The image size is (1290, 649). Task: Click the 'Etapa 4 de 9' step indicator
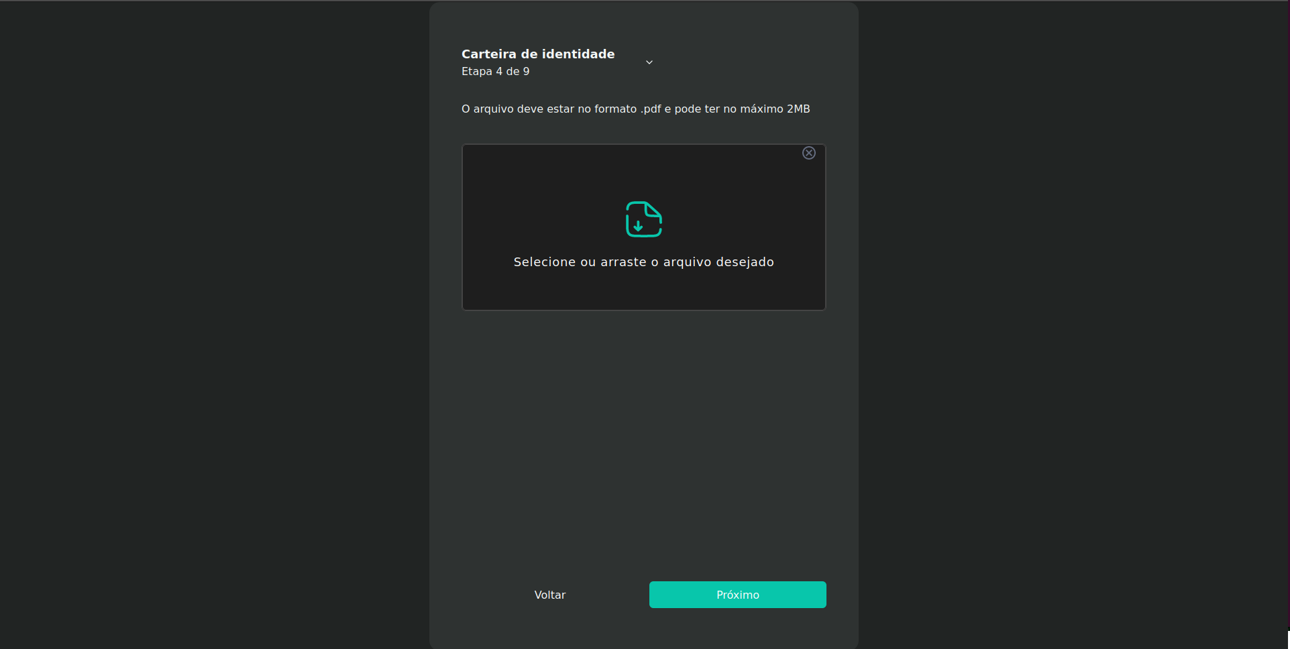point(496,71)
